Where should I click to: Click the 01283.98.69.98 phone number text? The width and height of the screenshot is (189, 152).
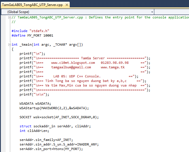[115, 63]
